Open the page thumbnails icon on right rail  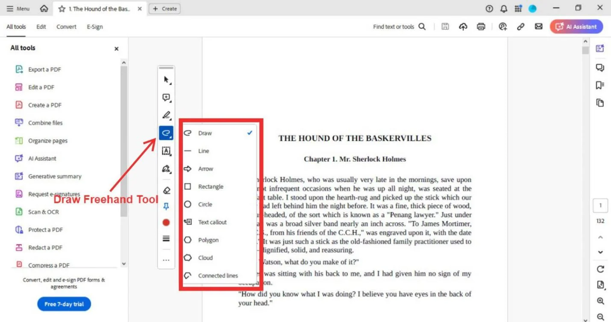[x=600, y=103]
